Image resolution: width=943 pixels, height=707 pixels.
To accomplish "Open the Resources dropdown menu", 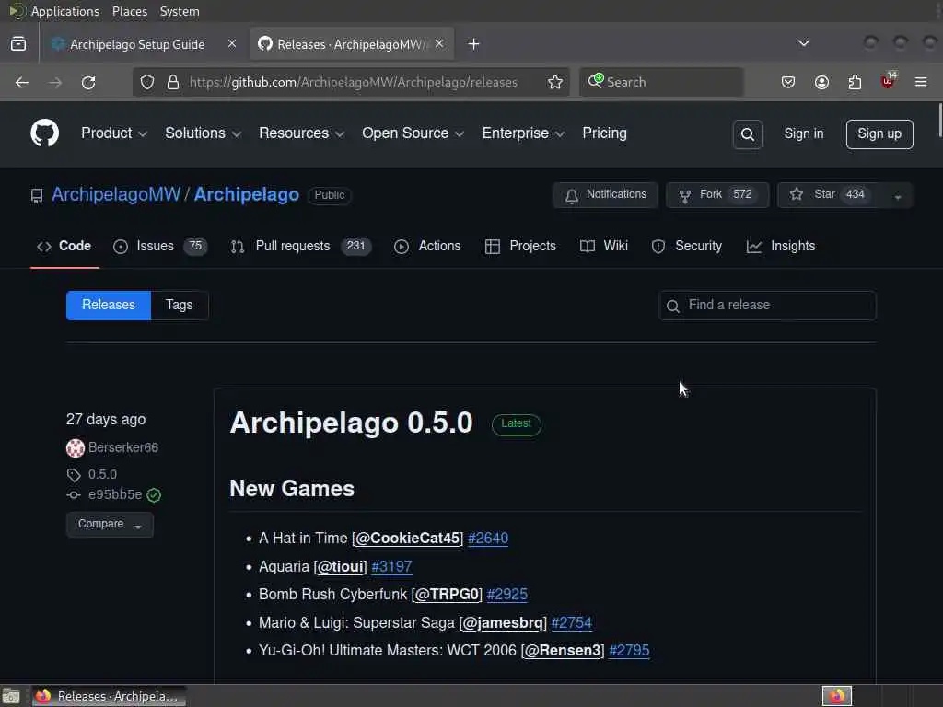I will [x=301, y=133].
